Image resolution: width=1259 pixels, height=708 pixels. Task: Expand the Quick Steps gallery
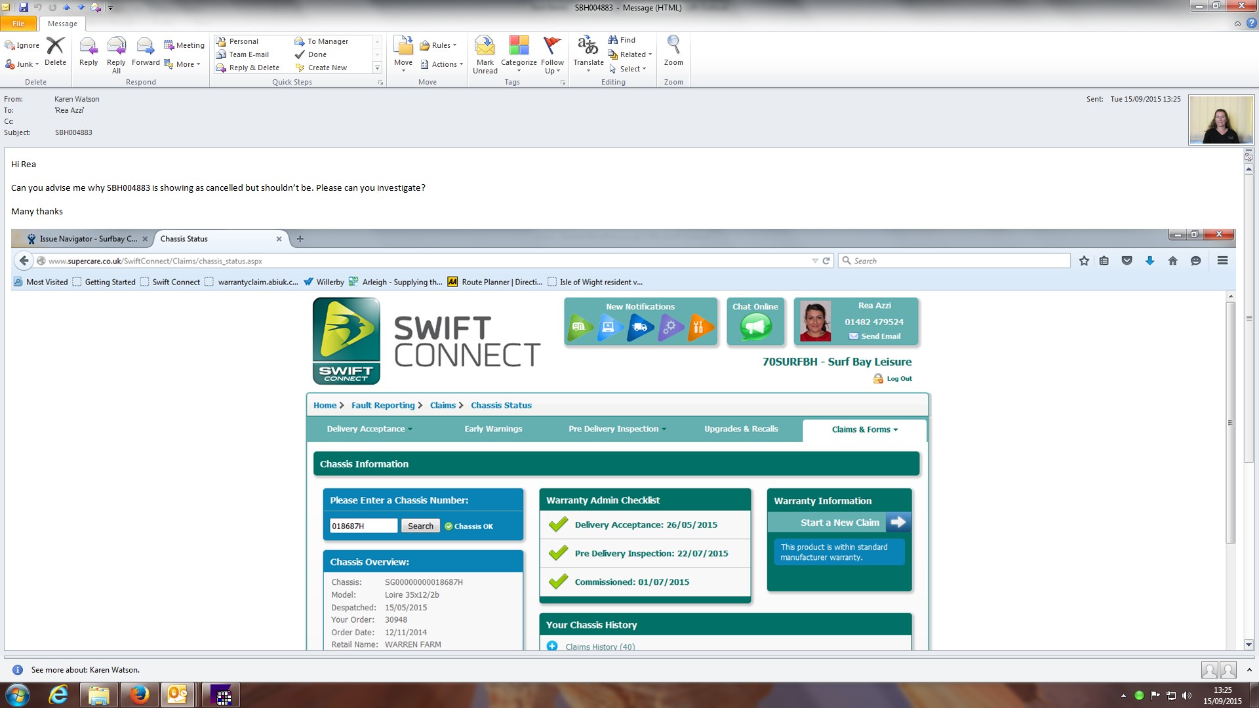click(377, 68)
